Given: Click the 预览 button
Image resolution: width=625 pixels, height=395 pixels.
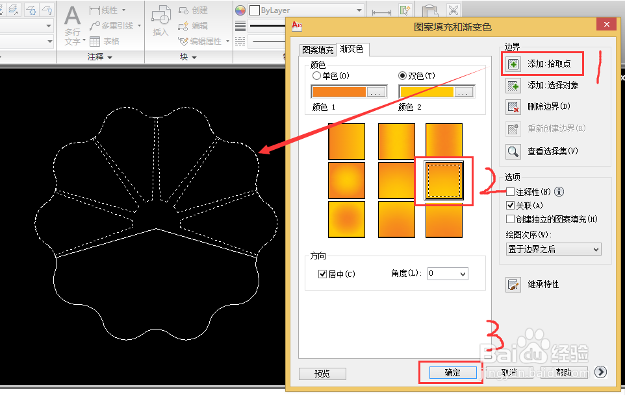Looking at the screenshot, I should [x=323, y=374].
